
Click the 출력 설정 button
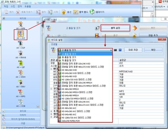click(x=115, y=28)
